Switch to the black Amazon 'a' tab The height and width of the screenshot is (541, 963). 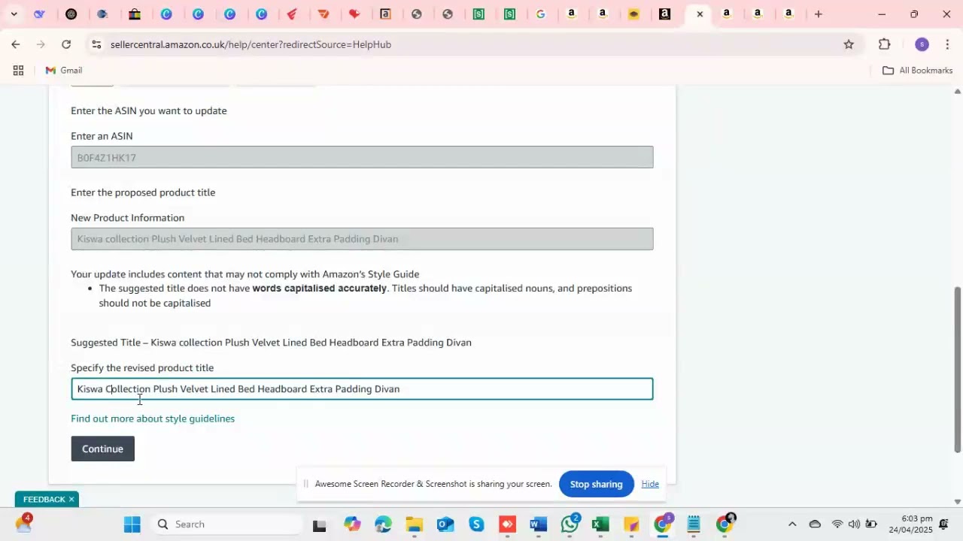pyautogui.click(x=665, y=14)
